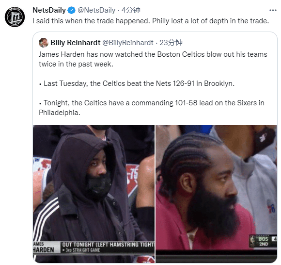Click the blue verified badge next to NetsDaily
Screen dimensions: 281x265
pos(71,10)
